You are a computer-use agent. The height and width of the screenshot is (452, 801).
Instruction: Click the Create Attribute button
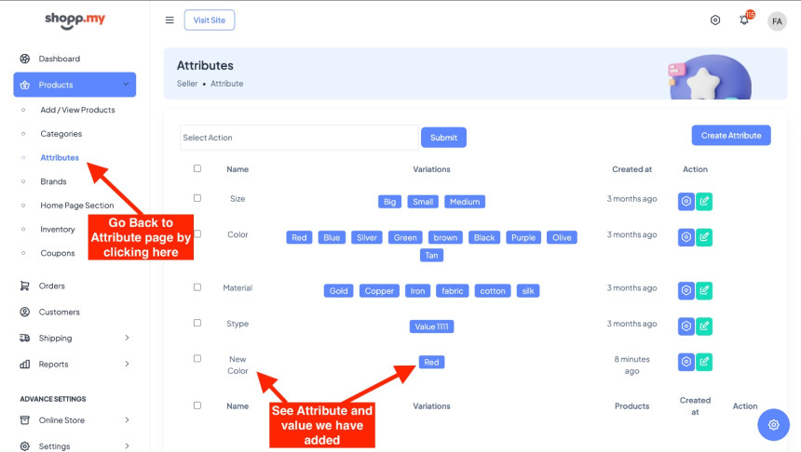pos(730,136)
